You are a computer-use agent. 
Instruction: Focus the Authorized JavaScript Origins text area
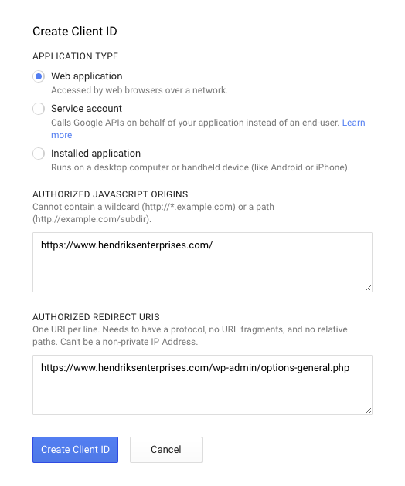[x=202, y=262]
